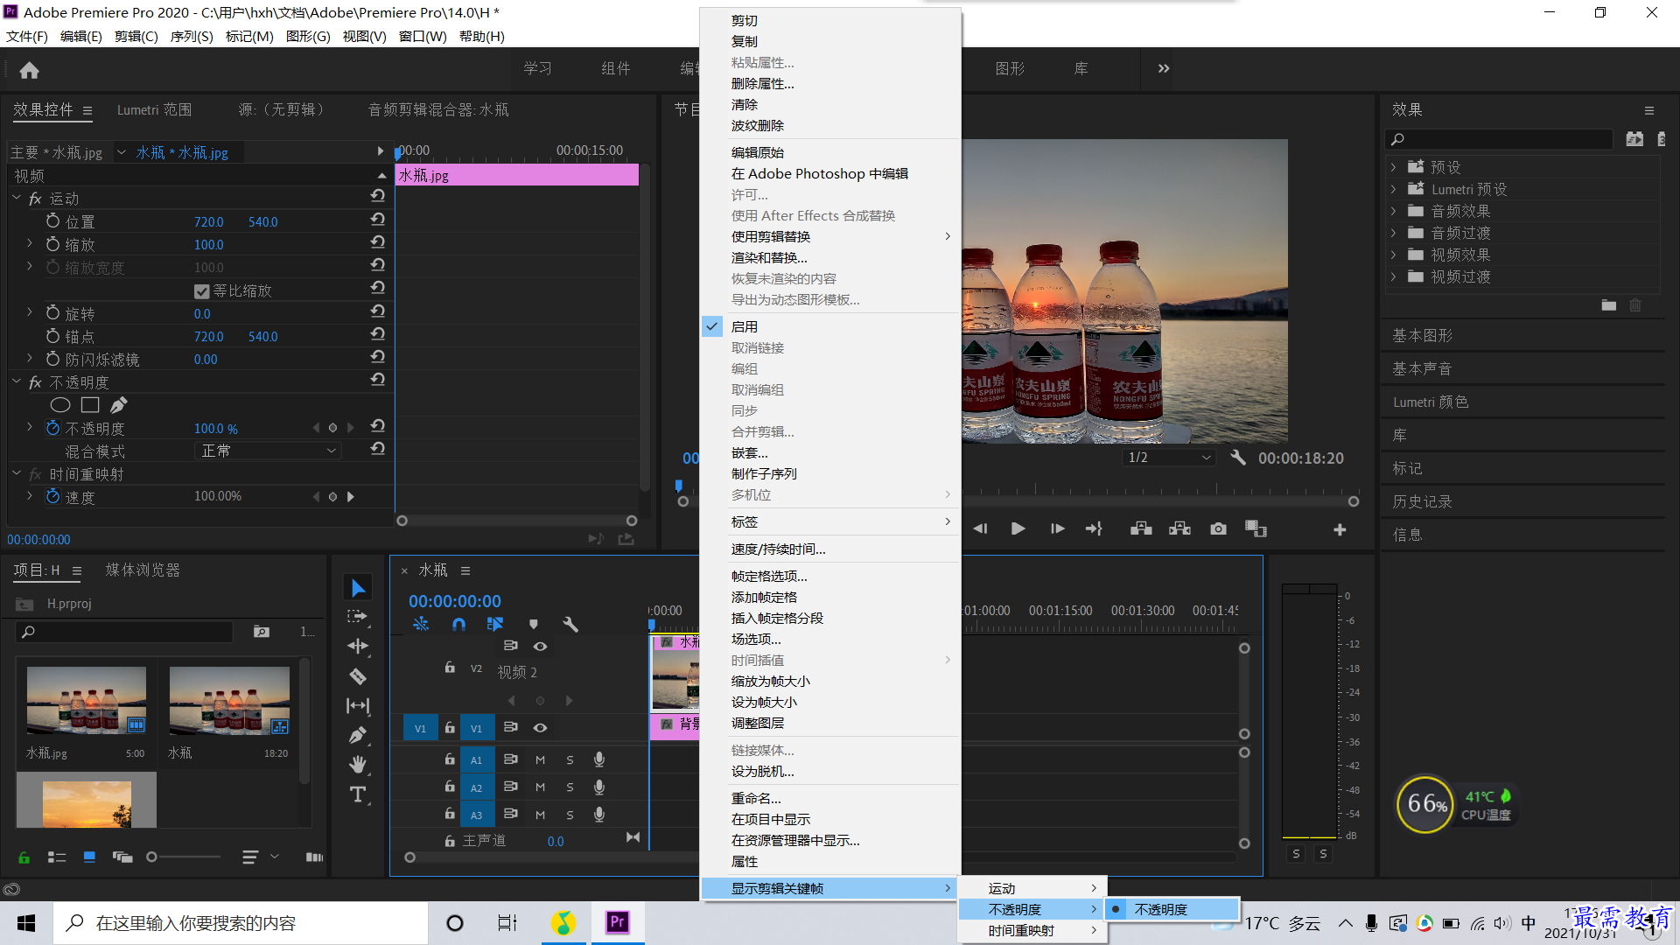Create rectangle mask under opacity
This screenshot has height=945, width=1680.
90,405
